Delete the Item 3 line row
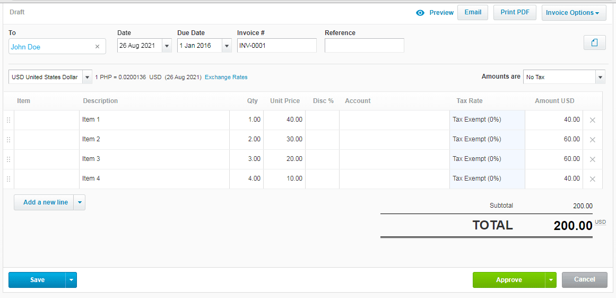Viewport: 616px width, 298px height. pyautogui.click(x=593, y=159)
